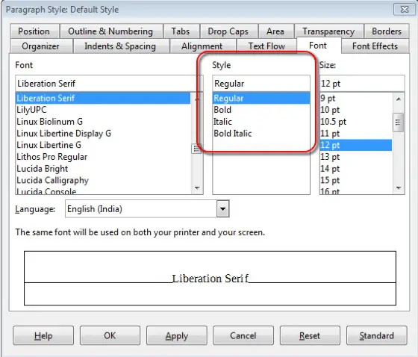Open the Outline & Numbering tab
The image size is (418, 357).
[111, 31]
